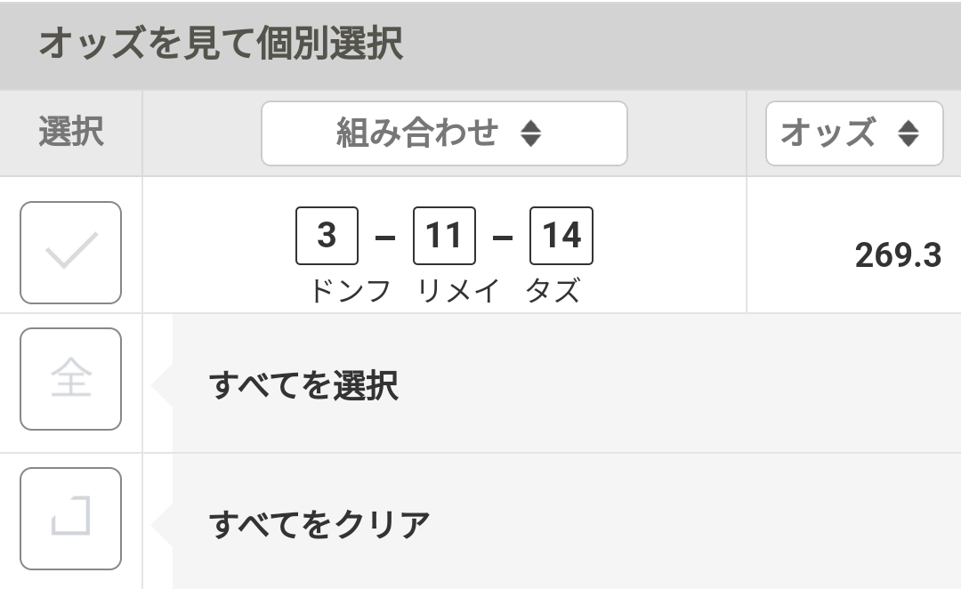The height and width of the screenshot is (589, 961).
Task: Click the horse name リメイ
Action: pos(458,291)
